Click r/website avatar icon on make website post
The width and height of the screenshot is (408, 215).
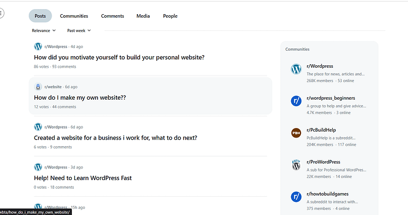pos(38,87)
